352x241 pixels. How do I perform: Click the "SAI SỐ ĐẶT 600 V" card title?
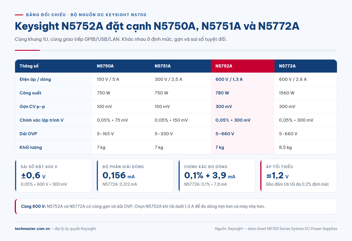coord(39,167)
